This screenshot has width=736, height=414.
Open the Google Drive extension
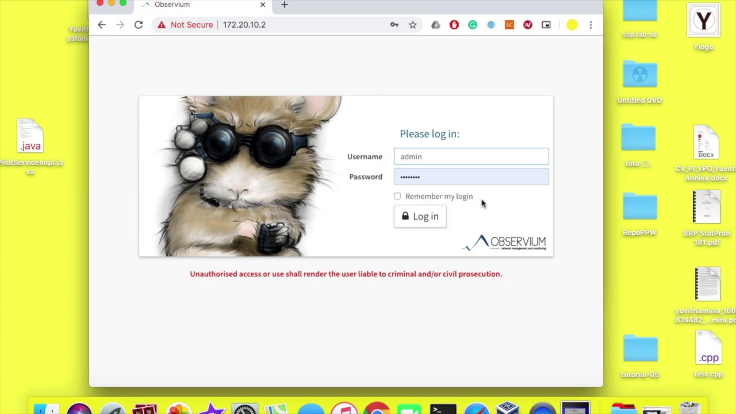pyautogui.click(x=436, y=25)
